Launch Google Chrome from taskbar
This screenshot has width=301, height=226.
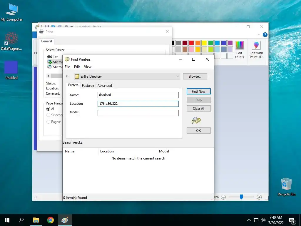tap(51, 220)
